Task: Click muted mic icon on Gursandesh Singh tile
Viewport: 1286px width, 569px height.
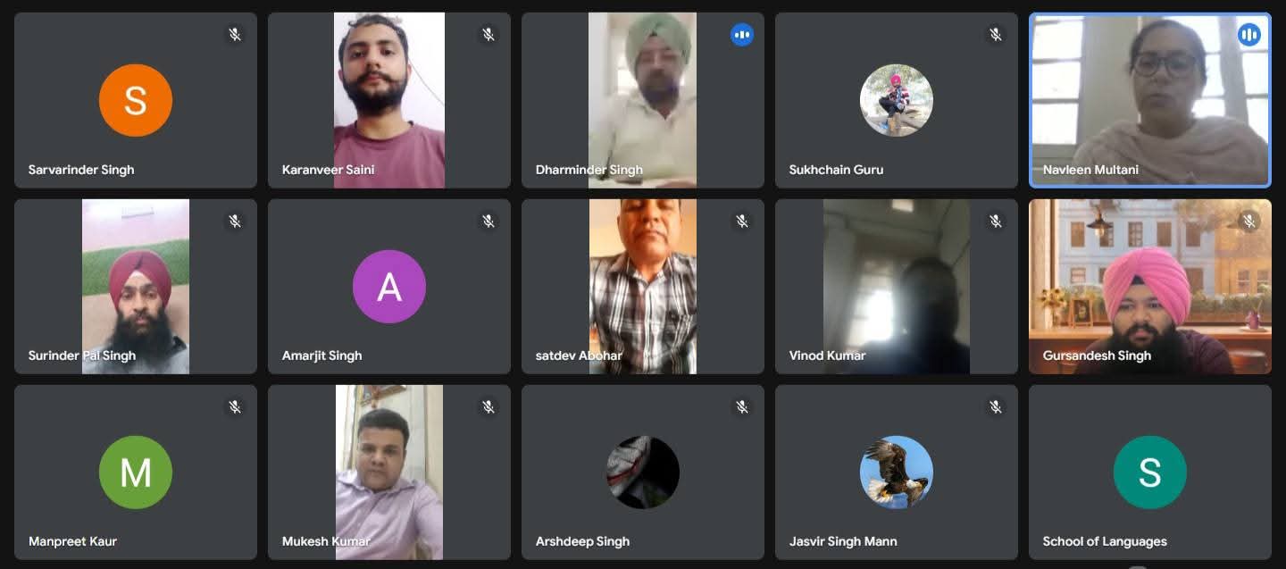Action: [x=1248, y=221]
